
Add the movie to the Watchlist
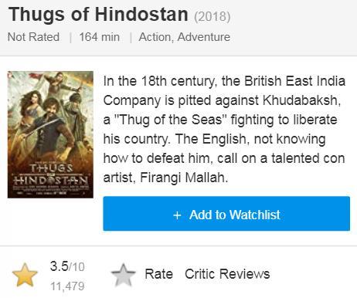pyautogui.click(x=226, y=214)
